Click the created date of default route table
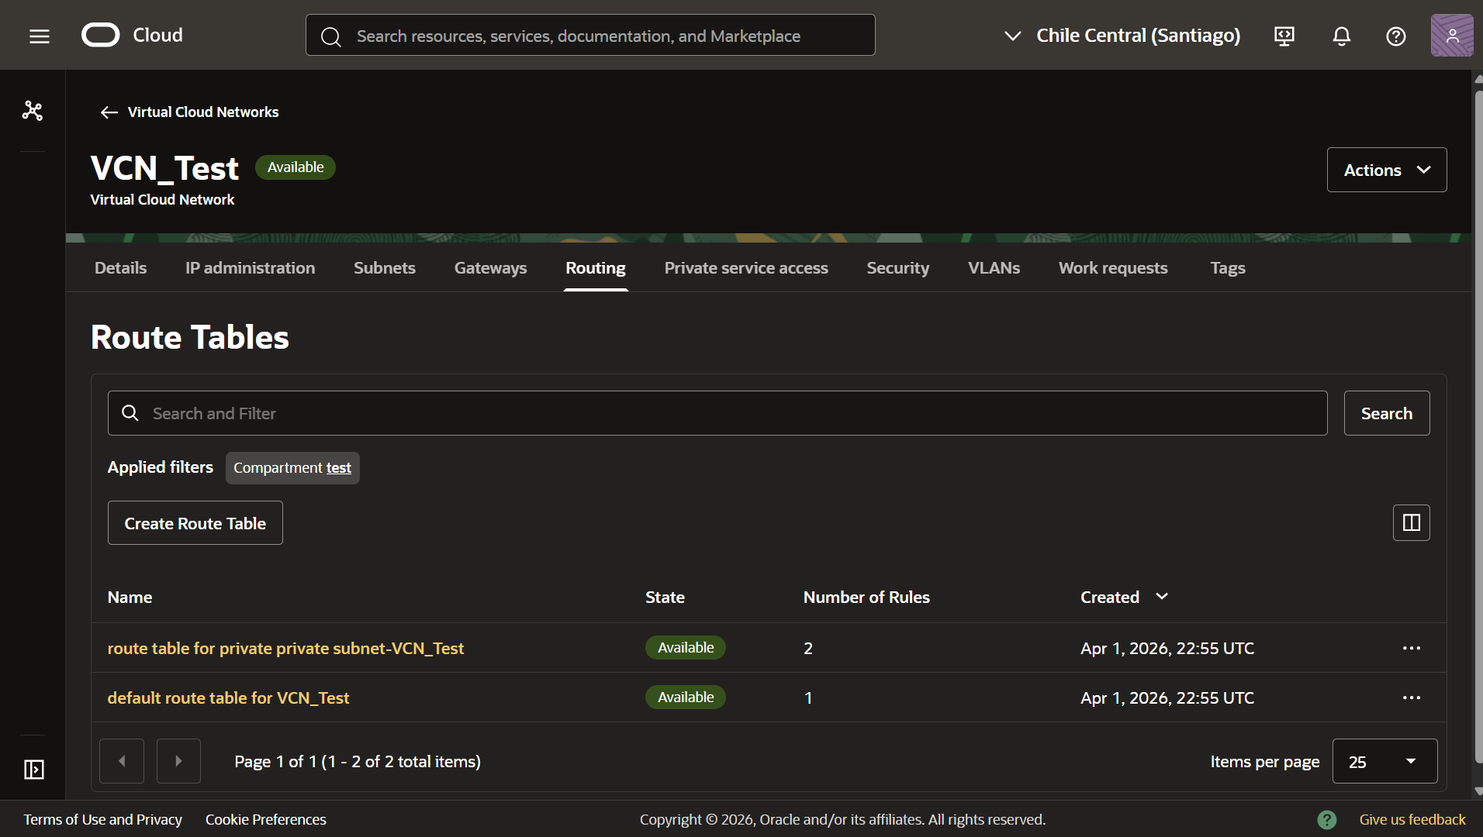This screenshot has height=837, width=1483. 1167,698
